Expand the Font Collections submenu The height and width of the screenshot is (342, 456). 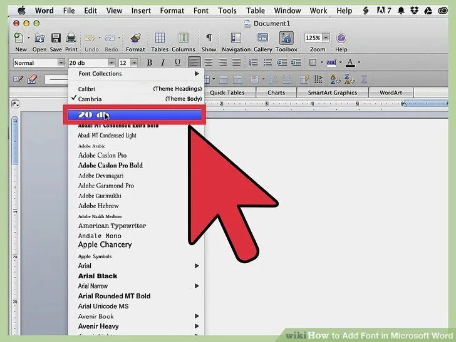[x=197, y=73]
